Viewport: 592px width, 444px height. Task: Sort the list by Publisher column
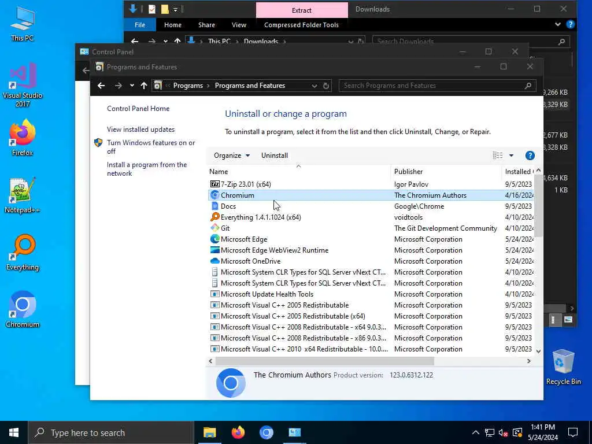point(446,172)
